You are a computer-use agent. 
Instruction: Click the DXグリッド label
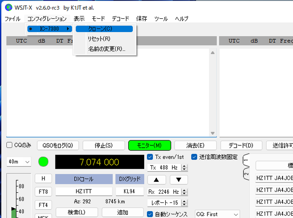(x=130, y=179)
